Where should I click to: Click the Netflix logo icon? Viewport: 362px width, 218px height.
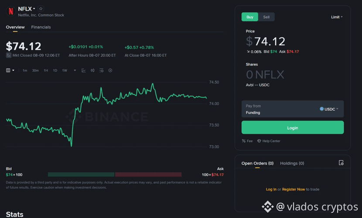10,11
